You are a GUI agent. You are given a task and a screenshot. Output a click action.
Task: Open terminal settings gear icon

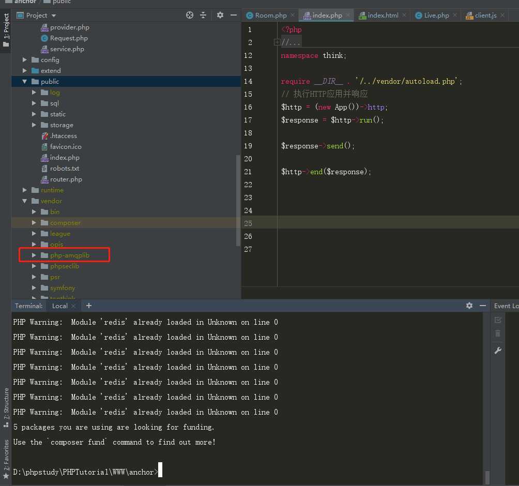coord(469,306)
